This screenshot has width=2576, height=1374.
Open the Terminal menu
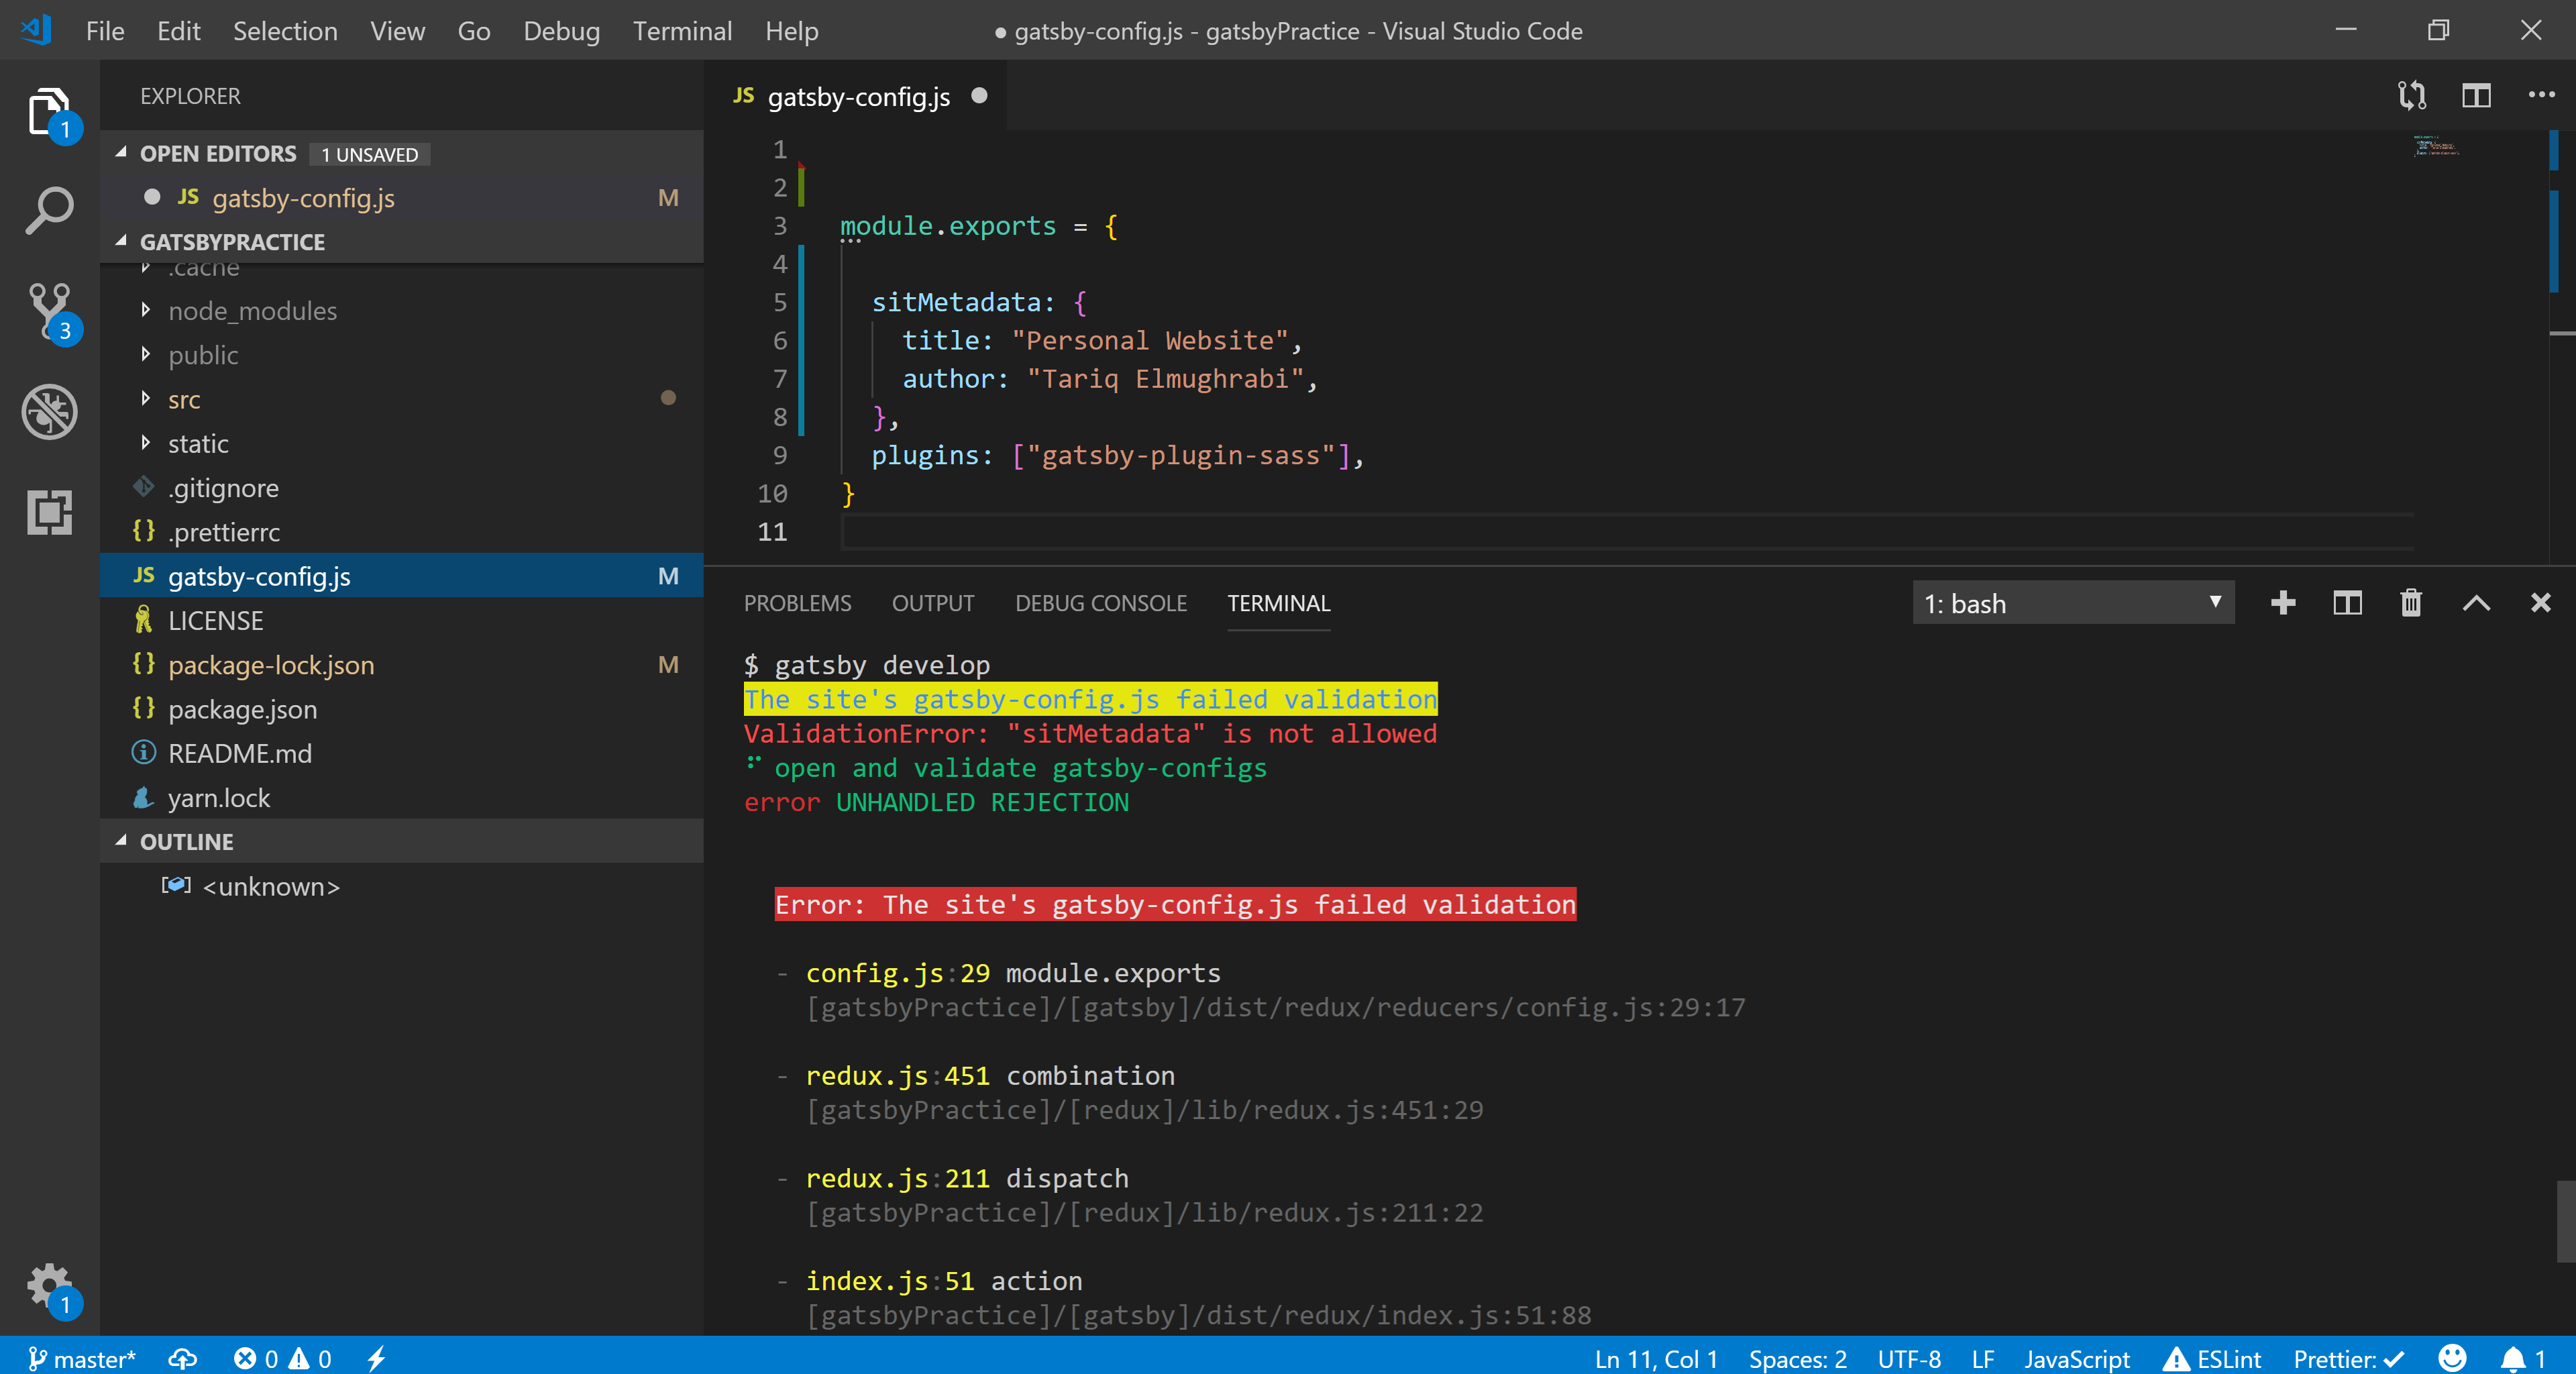pos(682,31)
